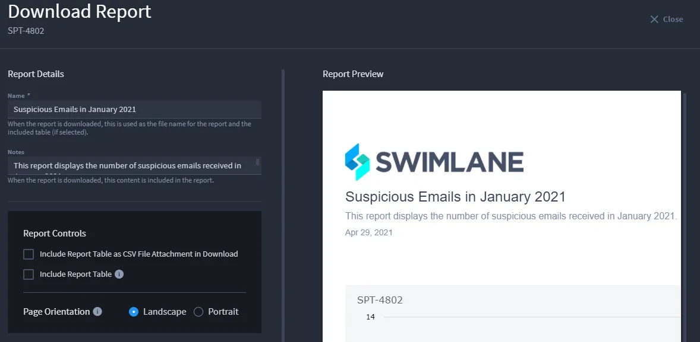700x342 pixels.
Task: Close the Download Report dialog
Action: [667, 19]
